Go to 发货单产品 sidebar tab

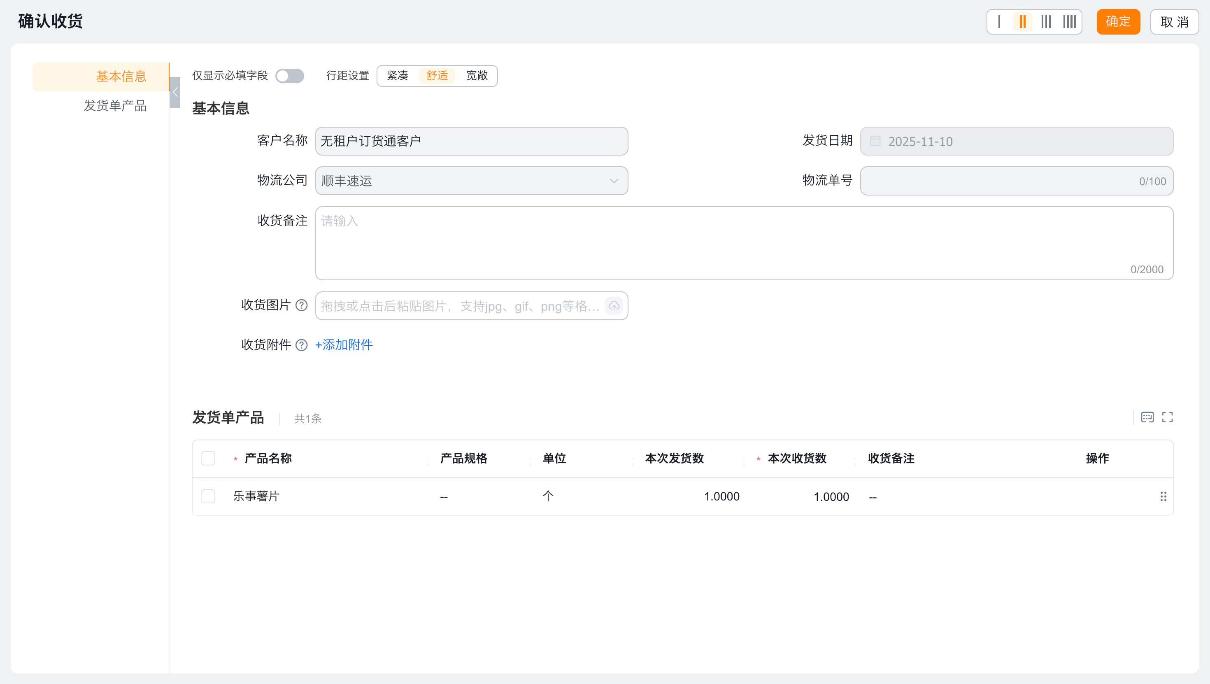coord(115,106)
